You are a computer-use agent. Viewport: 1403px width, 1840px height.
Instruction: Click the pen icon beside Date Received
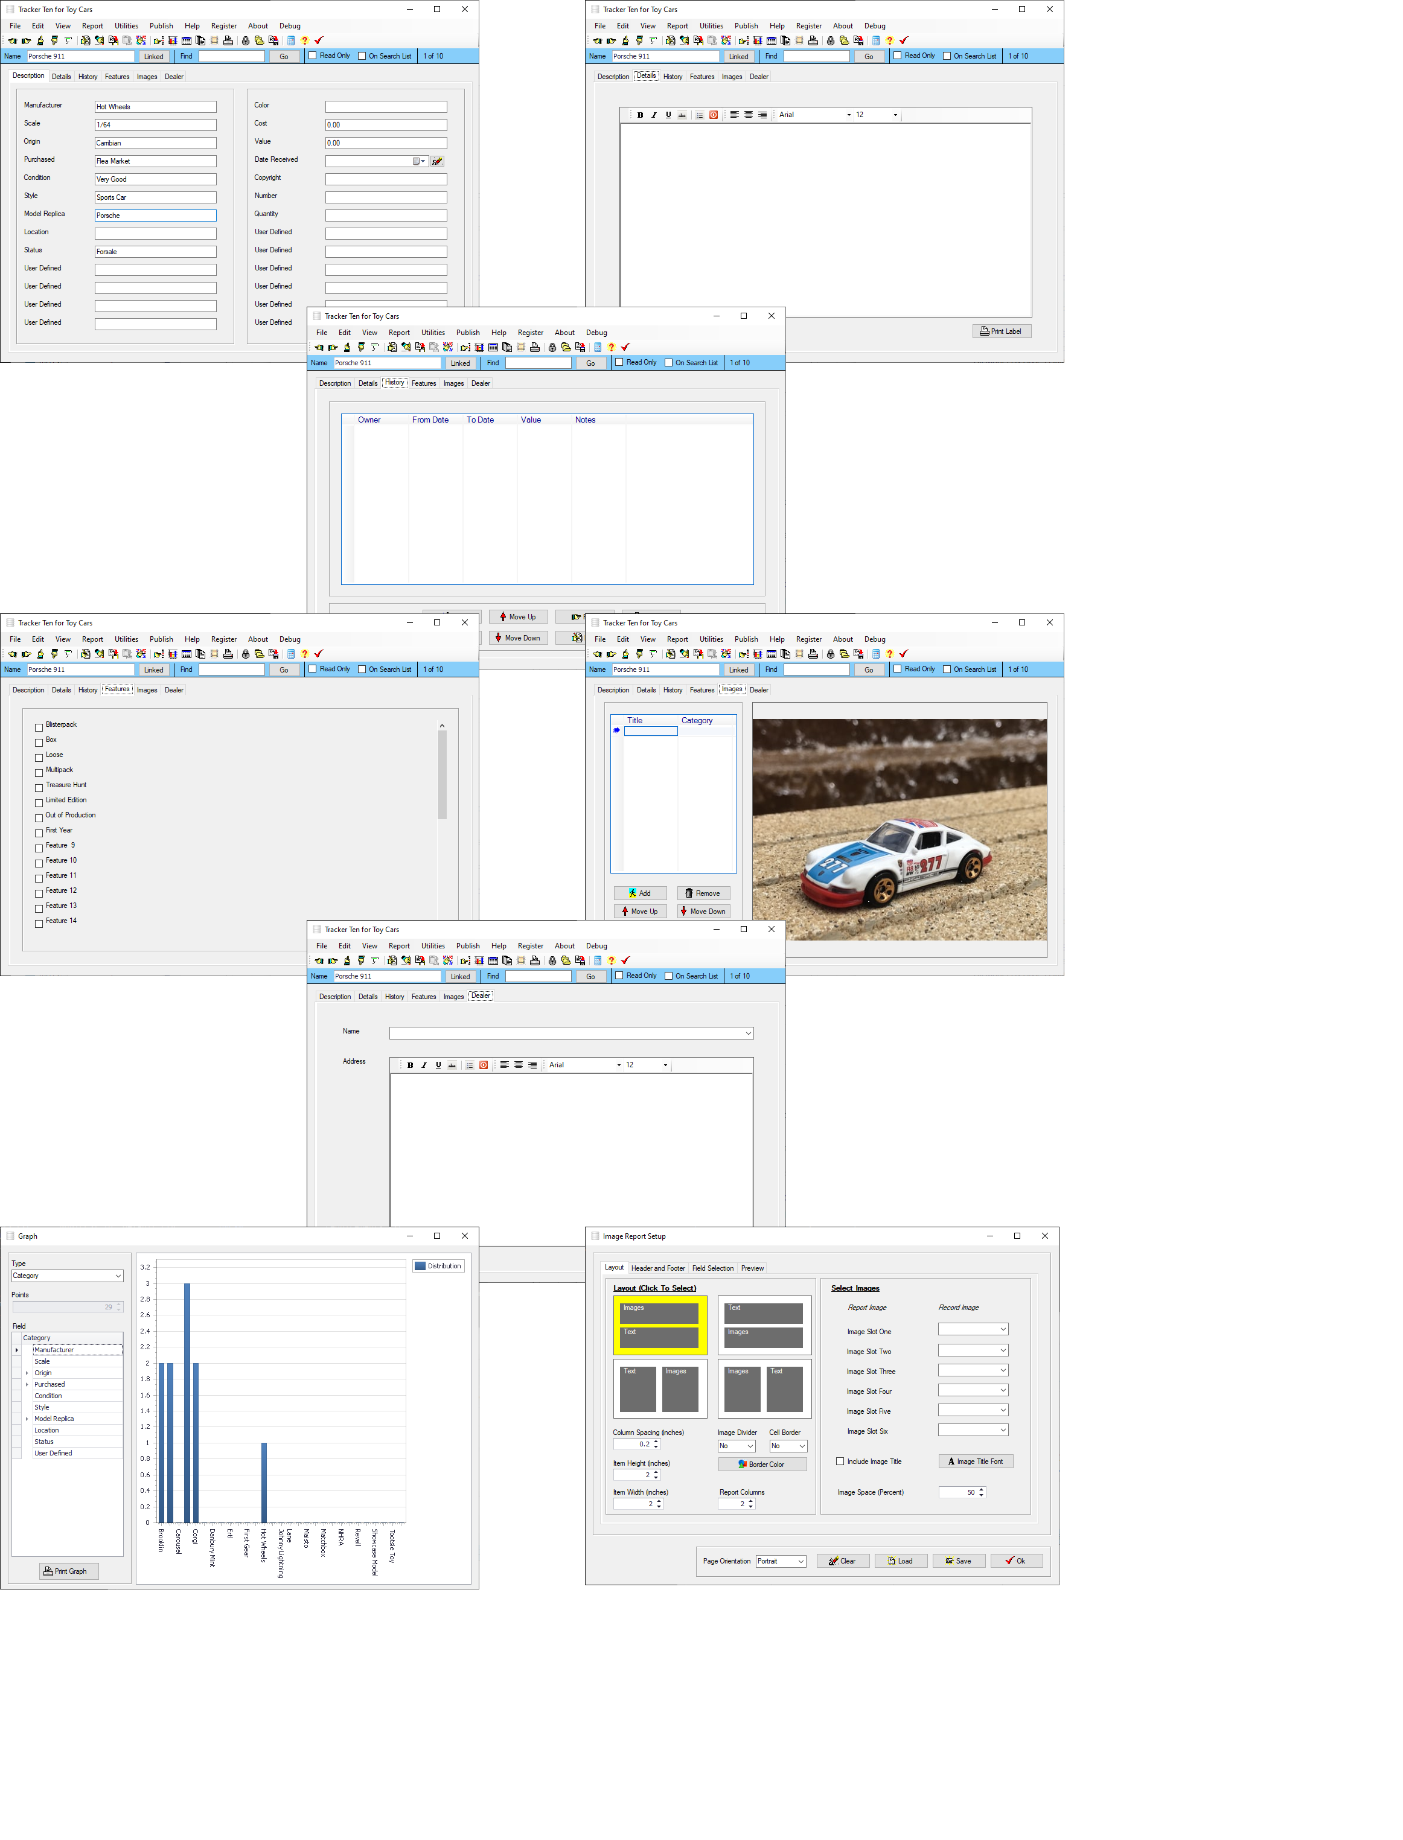coord(436,161)
